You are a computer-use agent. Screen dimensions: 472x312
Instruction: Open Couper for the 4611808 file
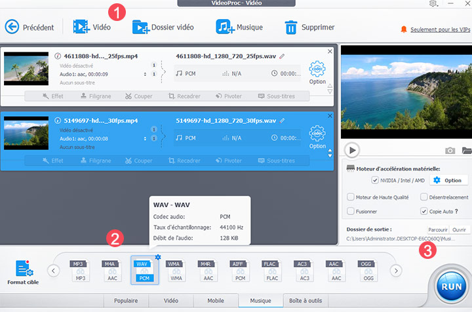[139, 96]
